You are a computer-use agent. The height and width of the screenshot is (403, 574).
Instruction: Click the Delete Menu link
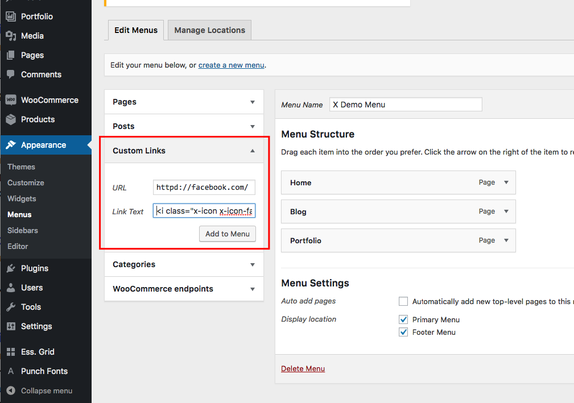click(303, 368)
